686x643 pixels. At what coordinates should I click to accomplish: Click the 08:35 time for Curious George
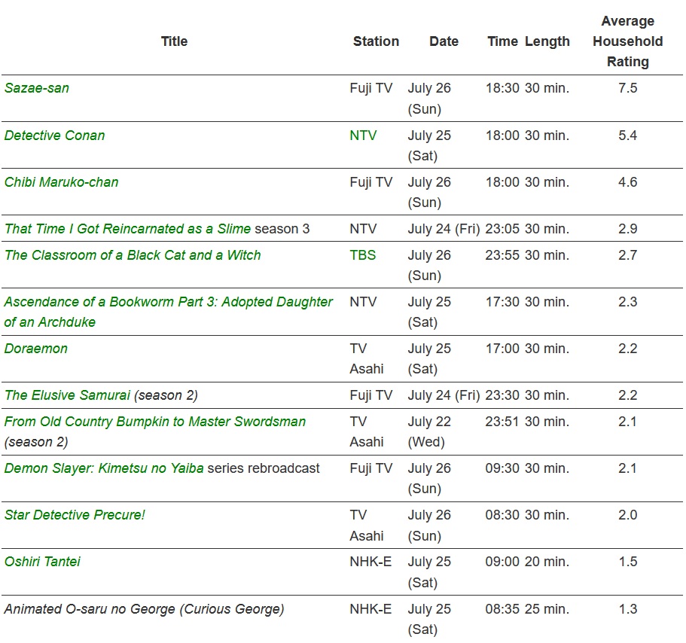[502, 609]
